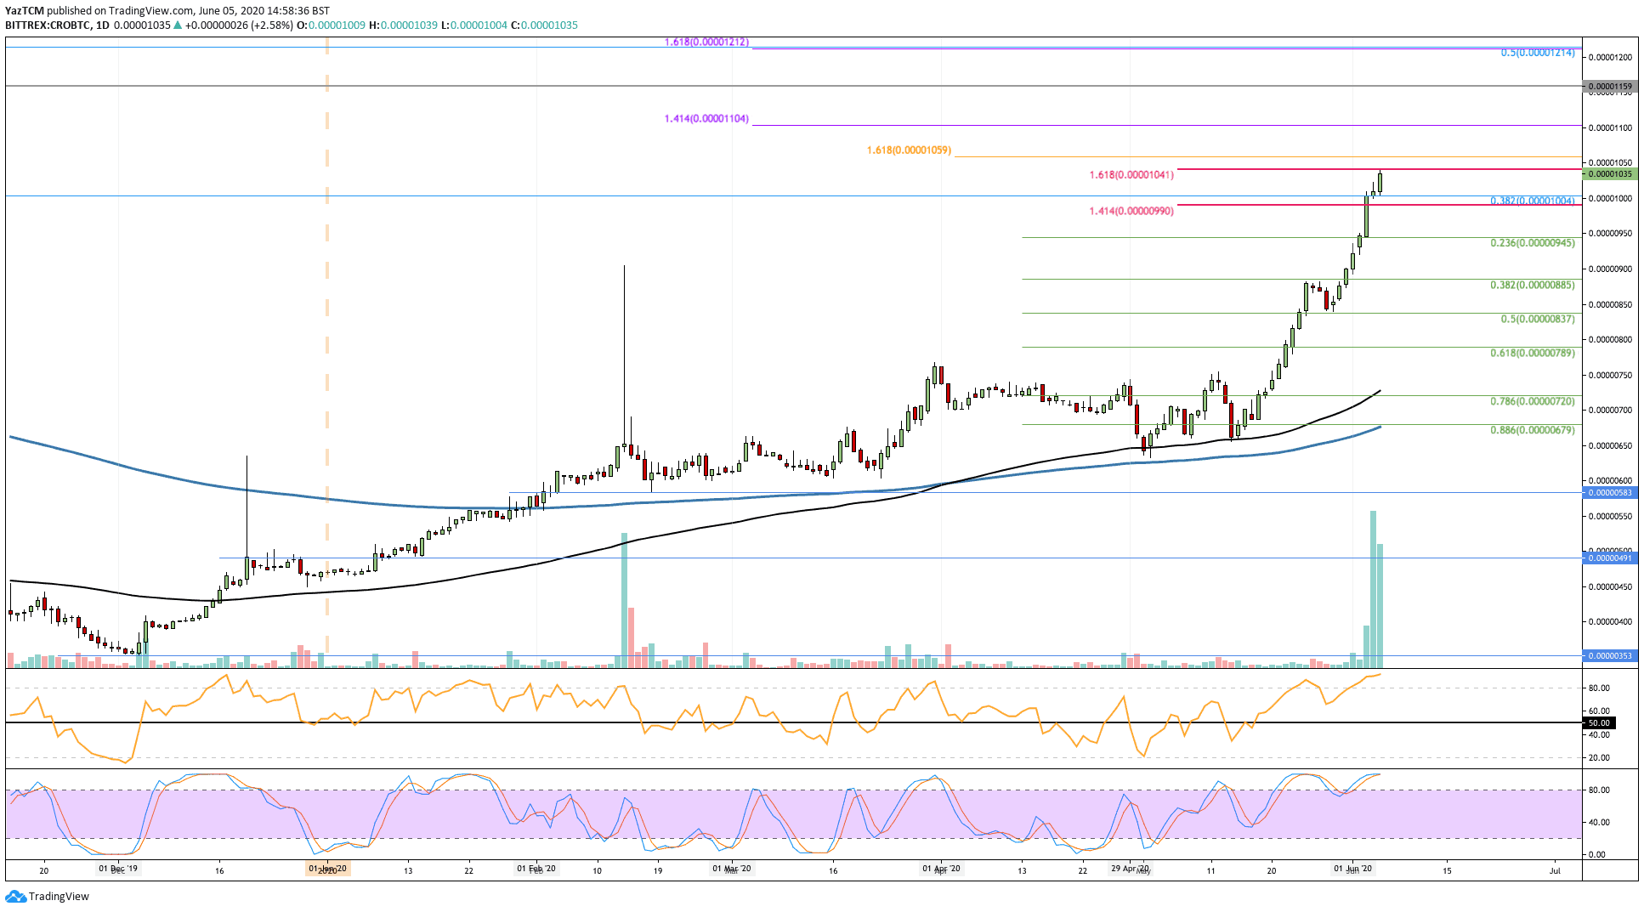The height and width of the screenshot is (912, 1644).
Task: Select the red 1.618(0.00001041) Fib label
Action: point(1131,175)
